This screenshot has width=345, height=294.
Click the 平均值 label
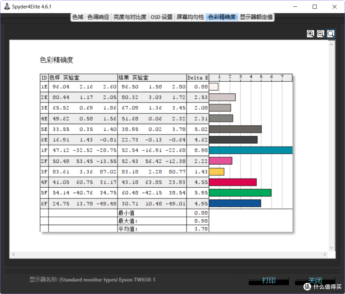tap(127, 229)
